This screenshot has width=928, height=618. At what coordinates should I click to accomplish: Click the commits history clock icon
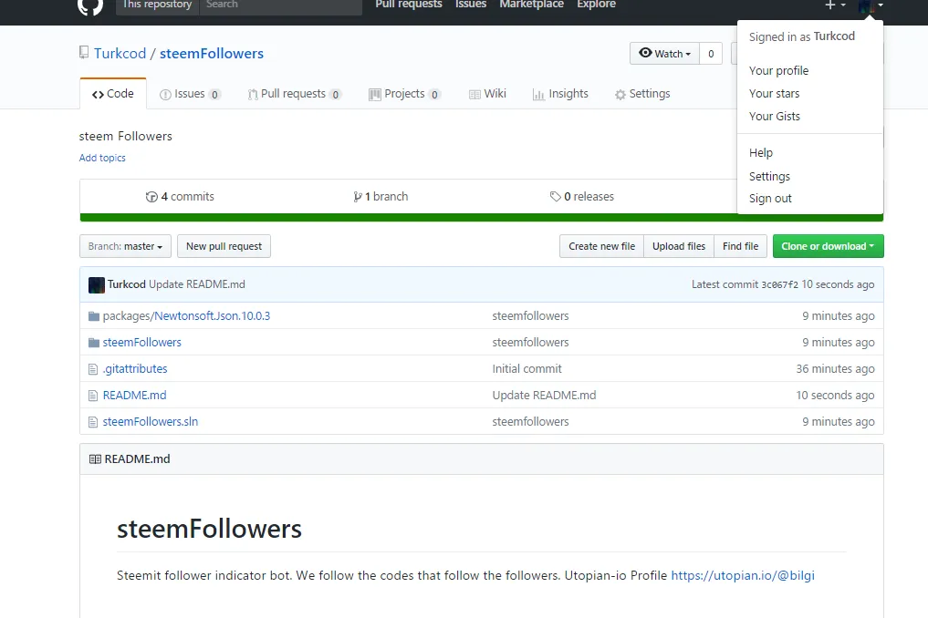pyautogui.click(x=151, y=197)
